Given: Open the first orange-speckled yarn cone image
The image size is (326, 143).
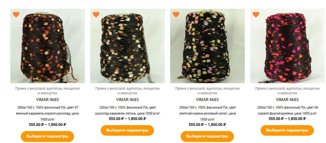Looking at the screenshot, I should pyautogui.click(x=48, y=46).
